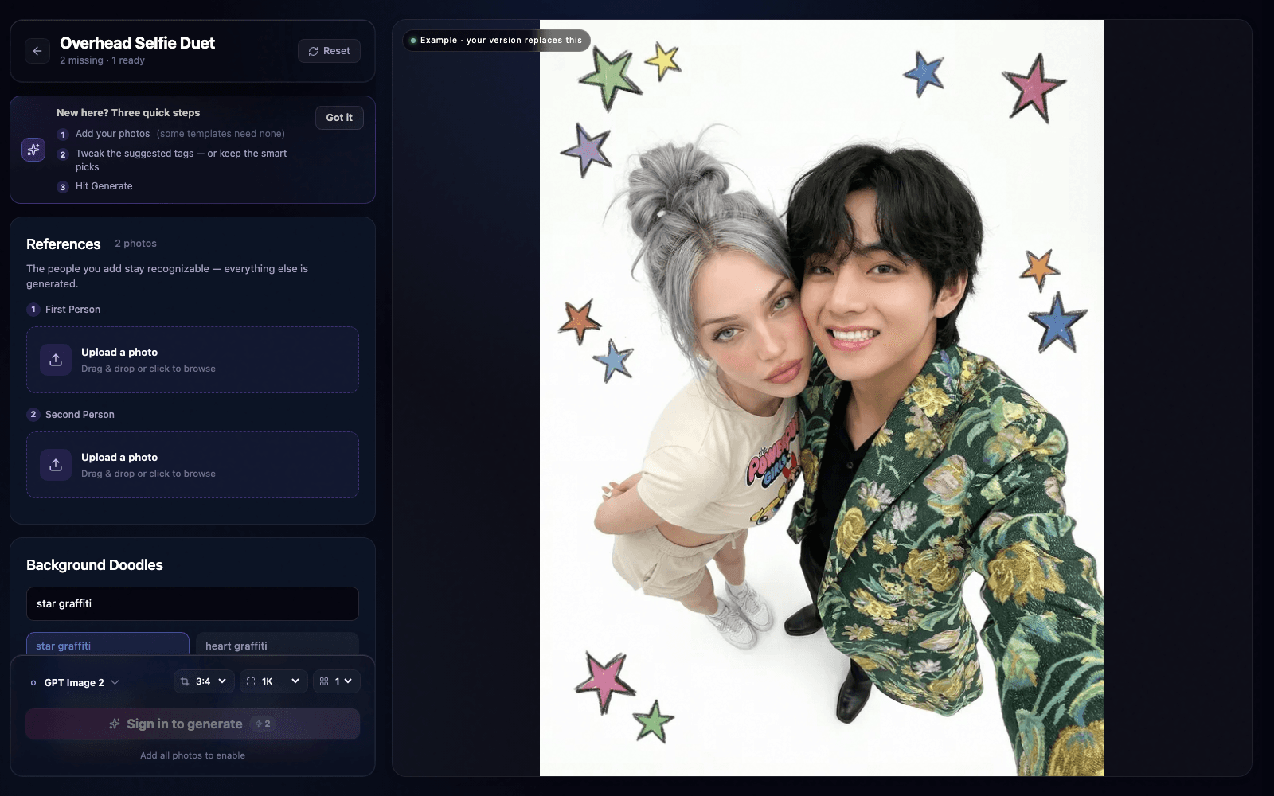
Task: Open the 1K resolution dropdown
Action: [273, 681]
